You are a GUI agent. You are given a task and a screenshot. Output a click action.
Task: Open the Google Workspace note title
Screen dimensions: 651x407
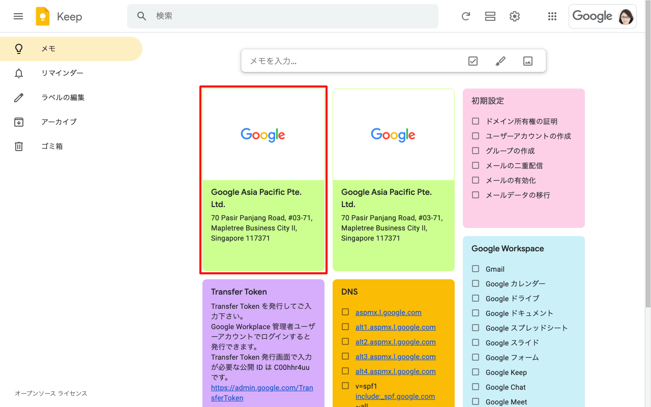point(508,248)
